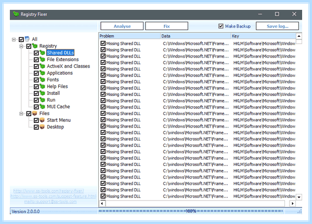The image size is (312, 224).
Task: Click the Fonts green icon
Action: tap(42, 79)
